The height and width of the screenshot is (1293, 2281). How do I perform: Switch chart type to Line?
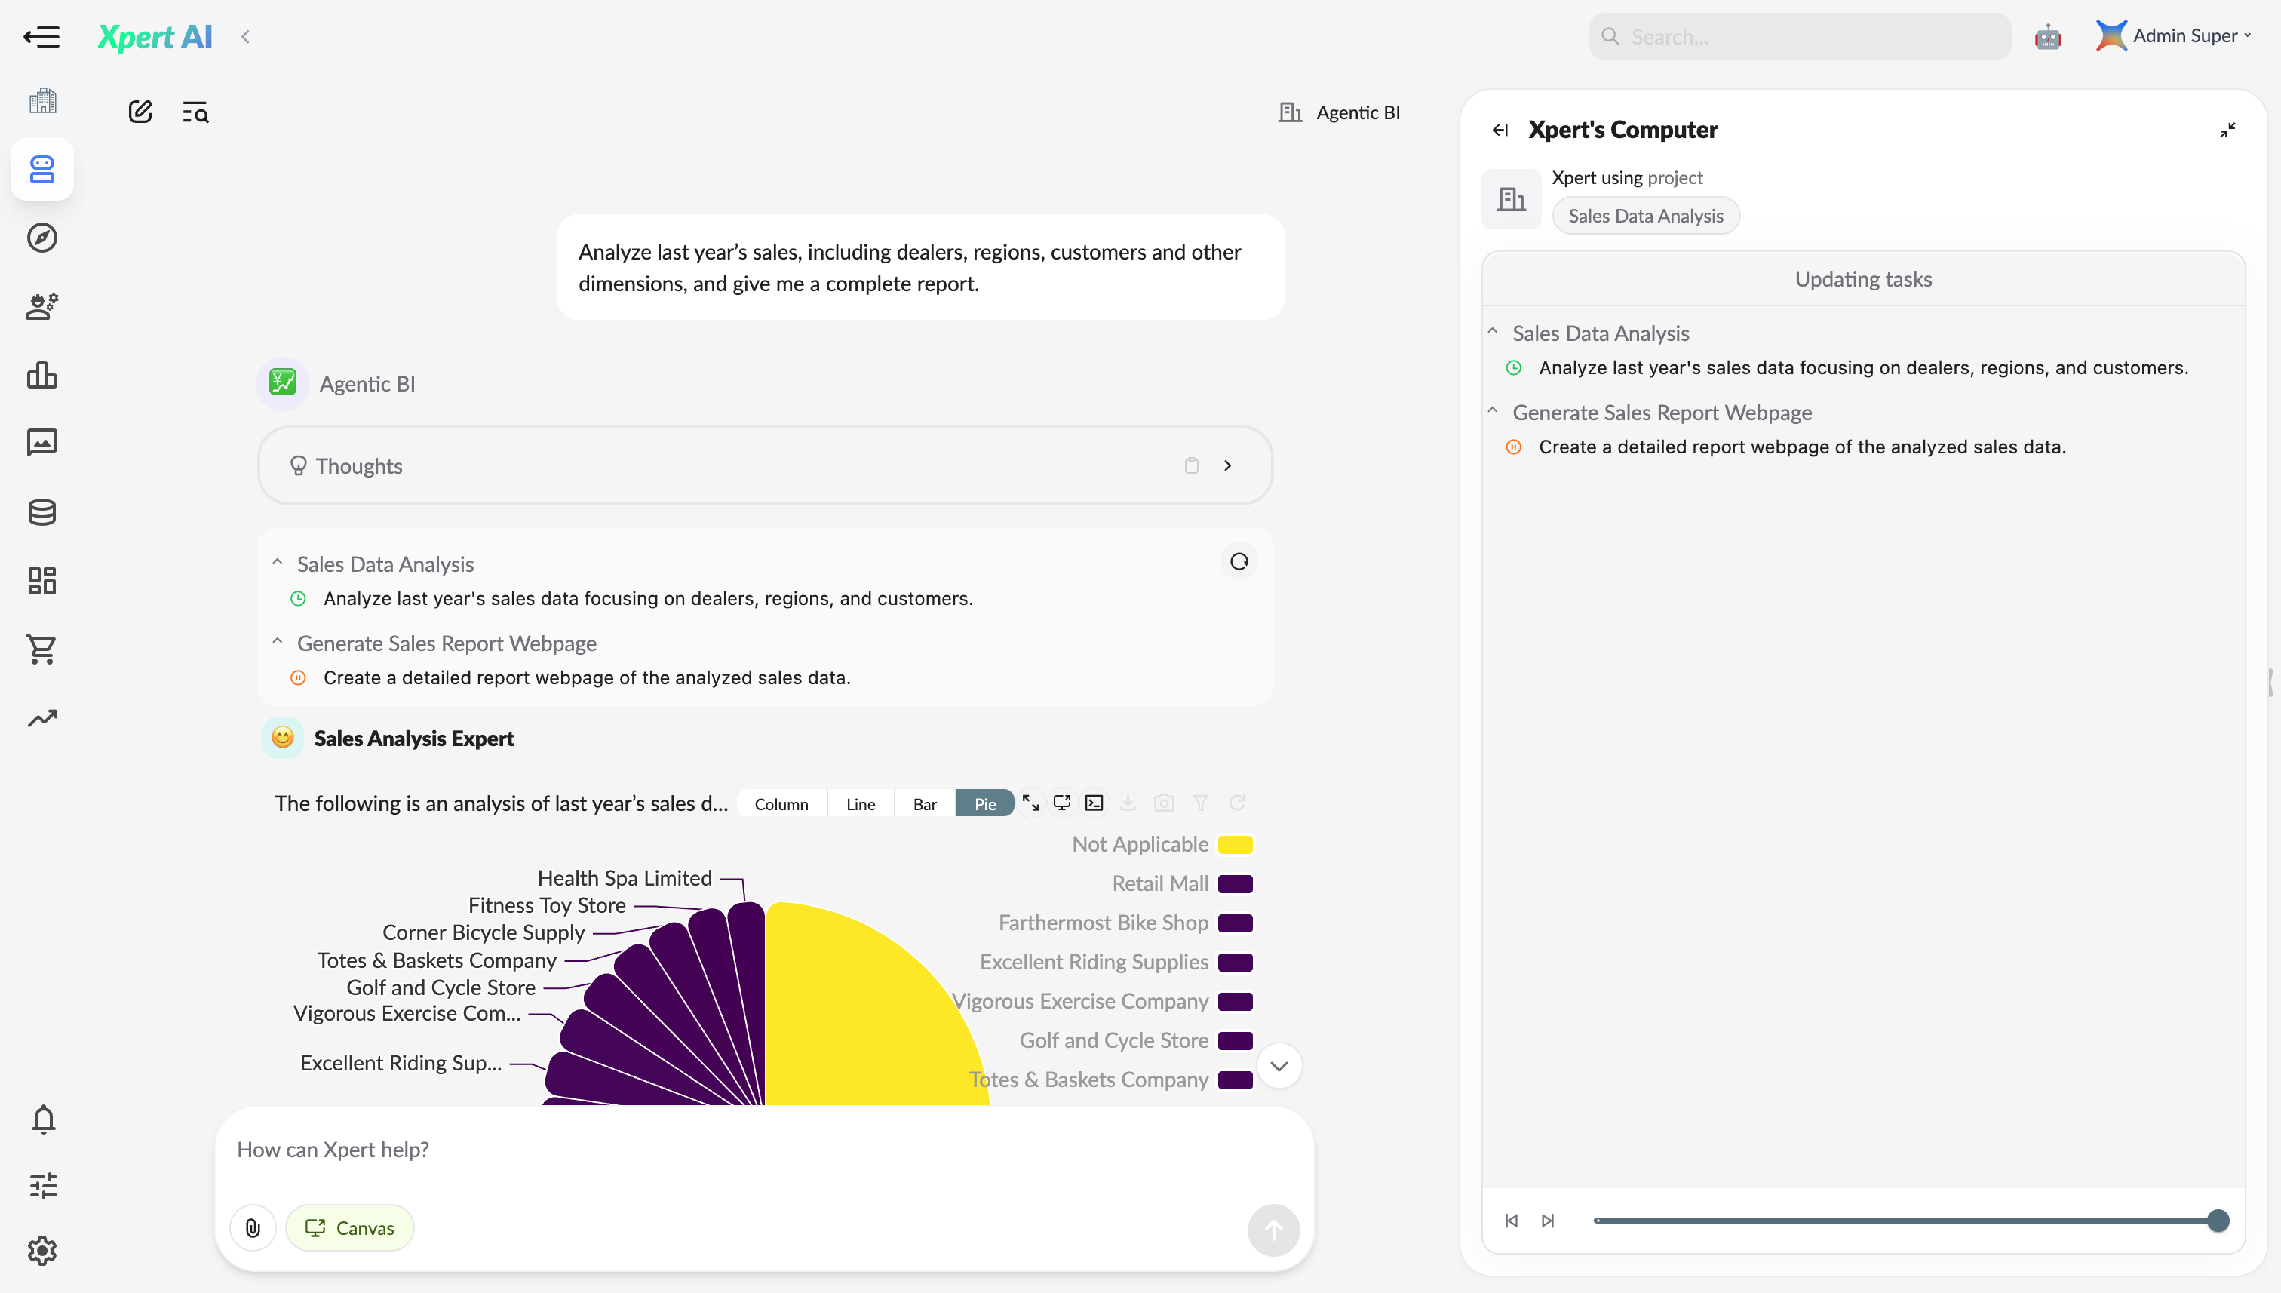click(x=859, y=803)
